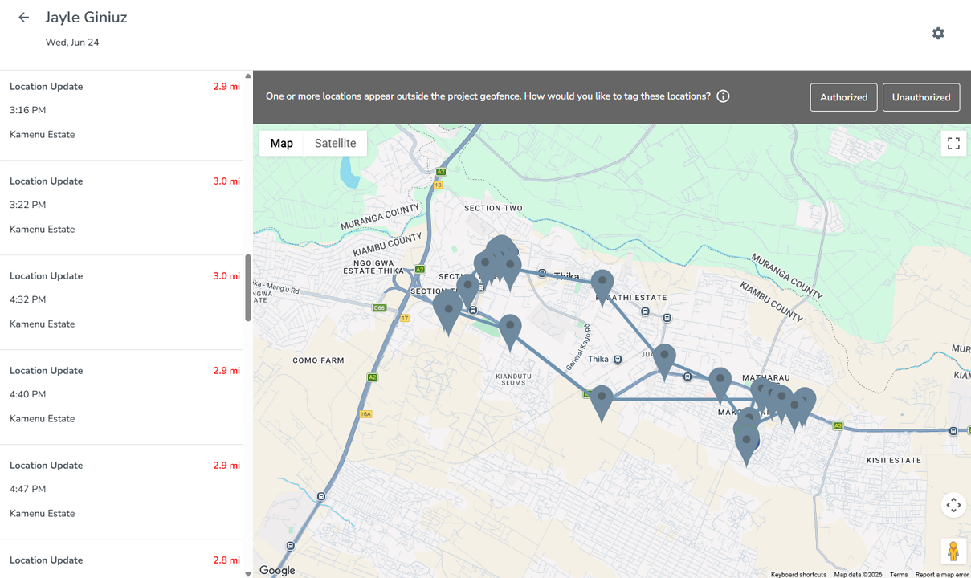Image resolution: width=971 pixels, height=578 pixels.
Task: Click the location list scrollbar thumb
Action: point(247,288)
